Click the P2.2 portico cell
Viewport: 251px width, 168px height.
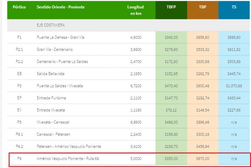click(x=19, y=62)
